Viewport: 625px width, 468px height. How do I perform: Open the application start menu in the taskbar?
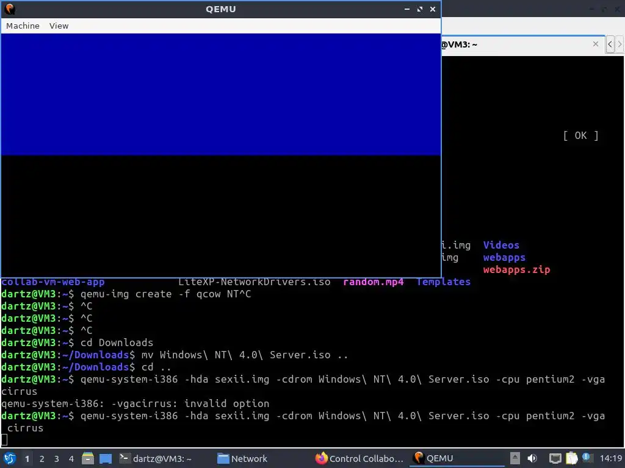[10, 458]
